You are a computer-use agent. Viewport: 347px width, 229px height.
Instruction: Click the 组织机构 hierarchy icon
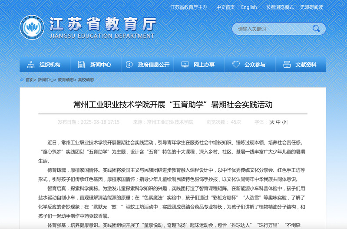point(31,65)
